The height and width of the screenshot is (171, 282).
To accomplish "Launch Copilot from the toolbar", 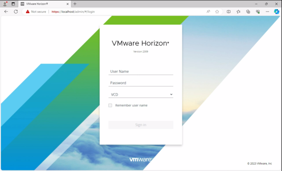I will click(x=276, y=11).
